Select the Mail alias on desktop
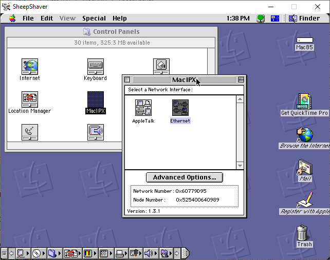330x260 pixels. [x=304, y=167]
